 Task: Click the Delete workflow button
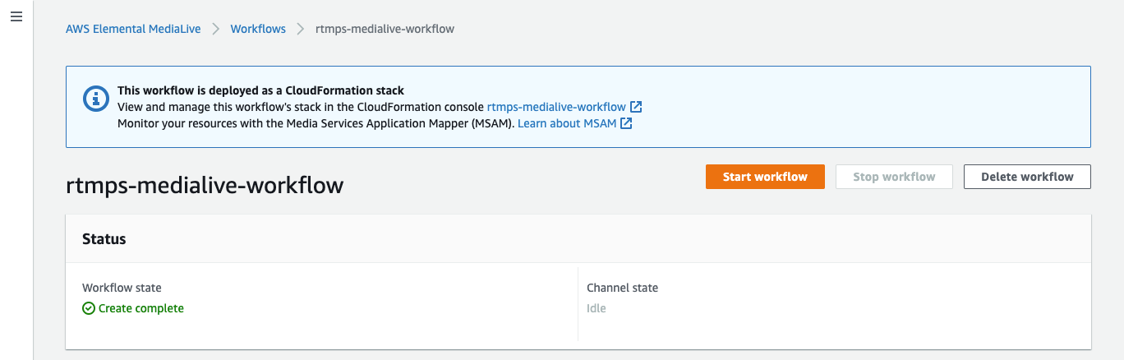coord(1027,177)
